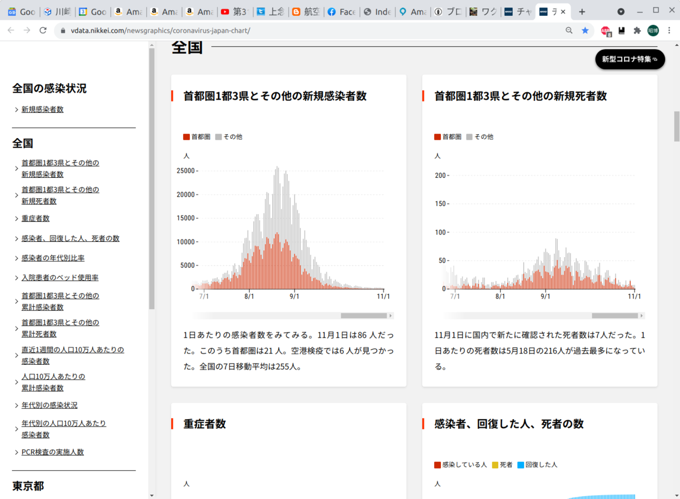Open sidebar link 首都圏1都3県とその他の累計死者数
The image size is (680, 499).
[60, 328]
